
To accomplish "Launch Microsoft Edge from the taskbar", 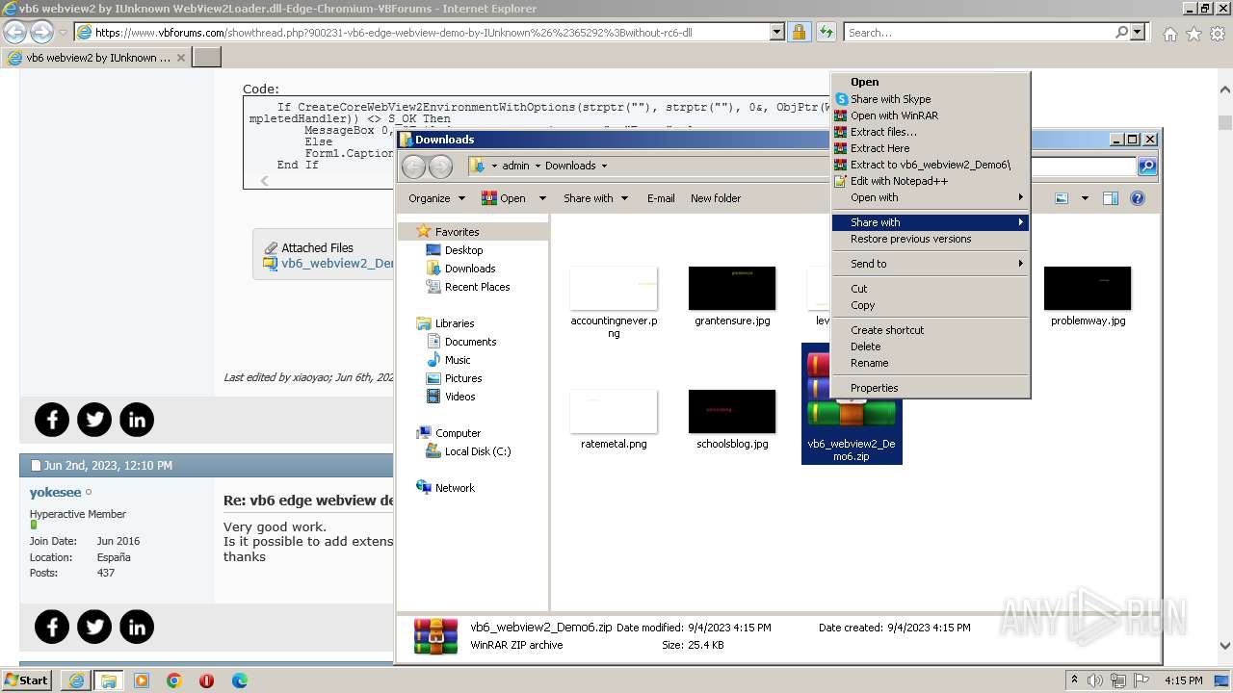I will pyautogui.click(x=240, y=680).
